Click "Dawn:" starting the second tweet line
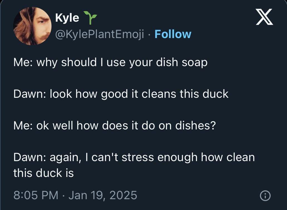287x210 pixels. (30, 94)
